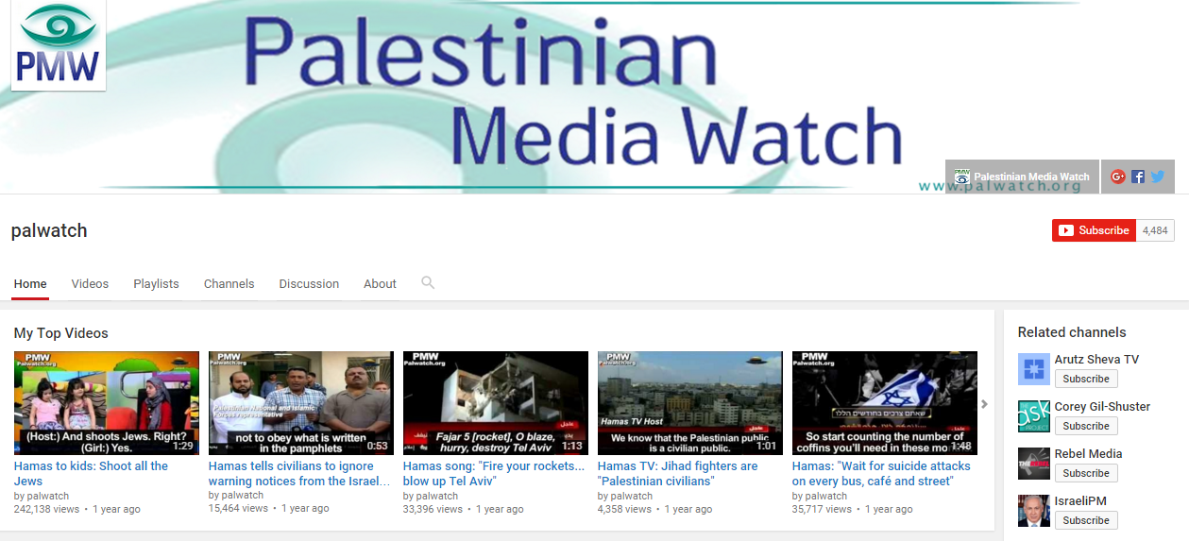Switch to the Channels tab

pyautogui.click(x=229, y=283)
